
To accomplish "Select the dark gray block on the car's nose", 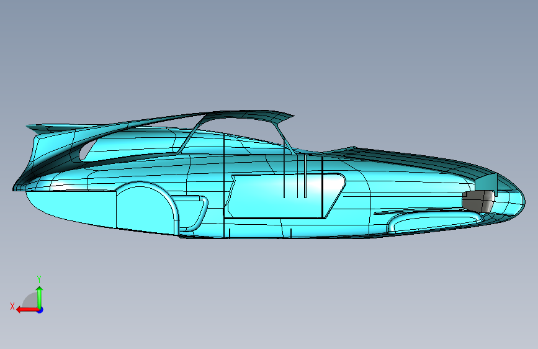I will pos(478,201).
